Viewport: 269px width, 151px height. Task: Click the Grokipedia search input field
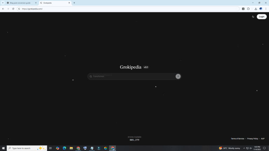(133, 76)
